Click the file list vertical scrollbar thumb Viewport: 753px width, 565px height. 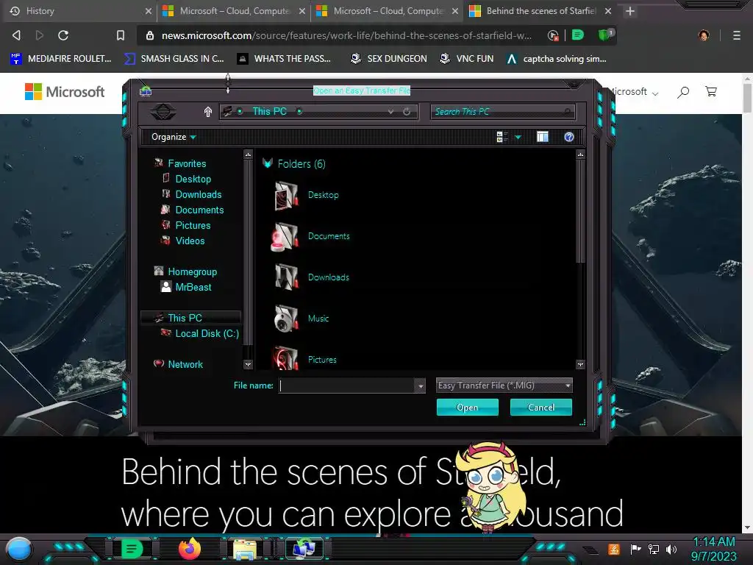point(580,211)
